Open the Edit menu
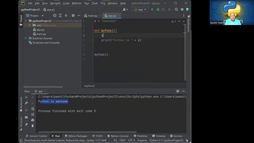The width and height of the screenshot is (254, 143). pyautogui.click(x=37, y=3)
